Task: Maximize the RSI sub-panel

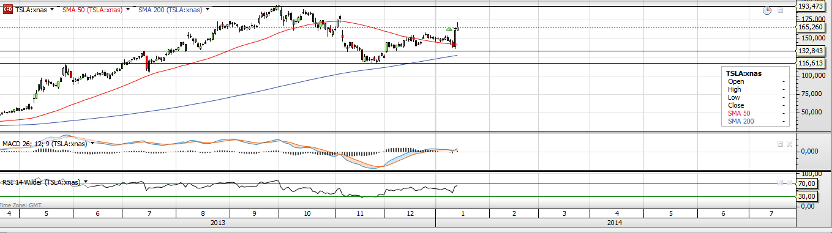Action: (780, 183)
